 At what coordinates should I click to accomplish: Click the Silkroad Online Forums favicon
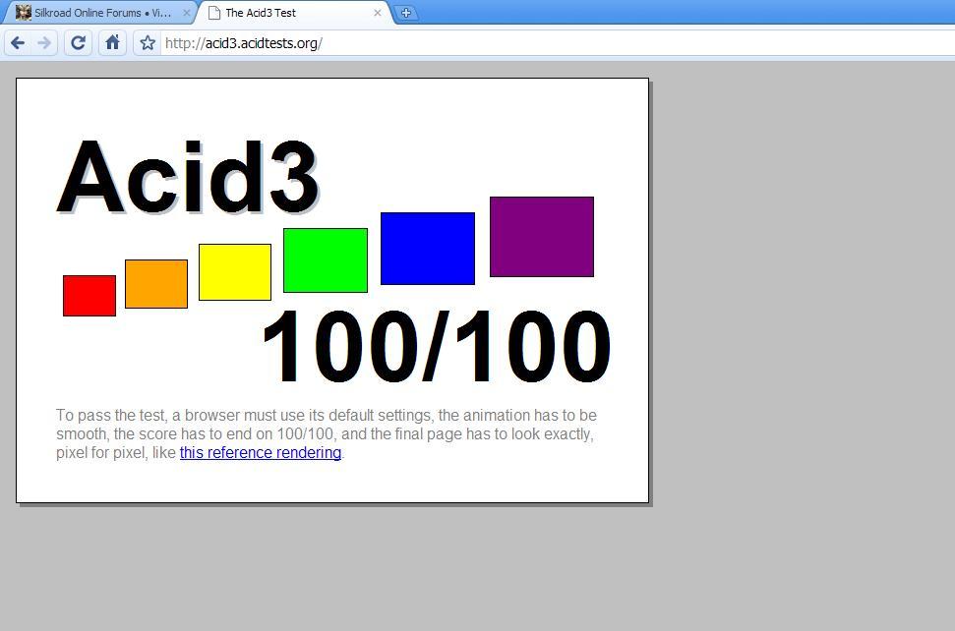click(26, 12)
